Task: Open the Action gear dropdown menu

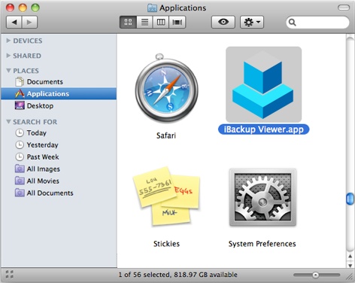Action: (252, 22)
